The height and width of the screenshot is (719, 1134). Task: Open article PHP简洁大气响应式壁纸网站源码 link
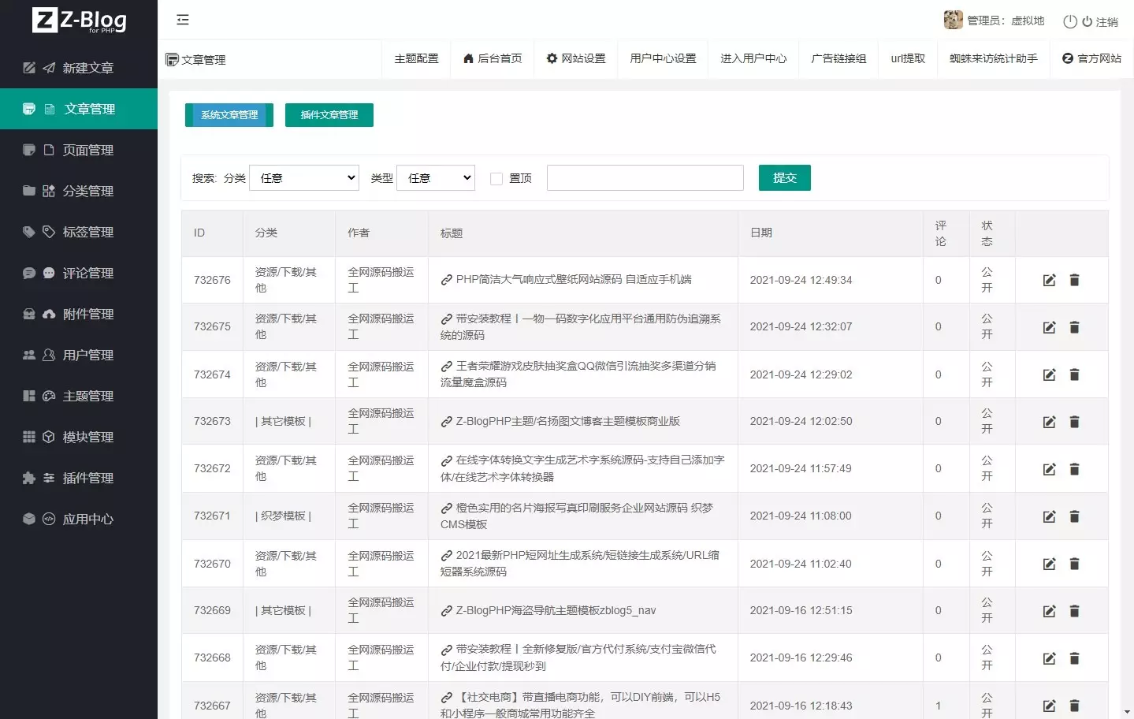pyautogui.click(x=566, y=279)
